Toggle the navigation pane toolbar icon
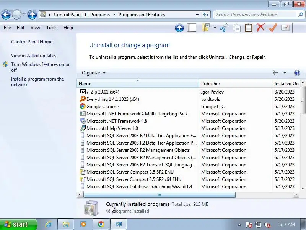This screenshot has height=230, width=306. [x=192, y=28]
